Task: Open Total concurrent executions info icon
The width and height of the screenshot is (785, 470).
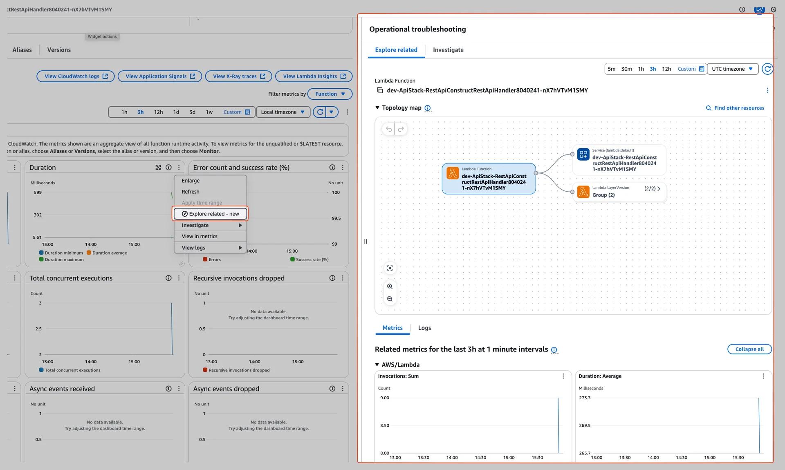Action: click(x=168, y=278)
